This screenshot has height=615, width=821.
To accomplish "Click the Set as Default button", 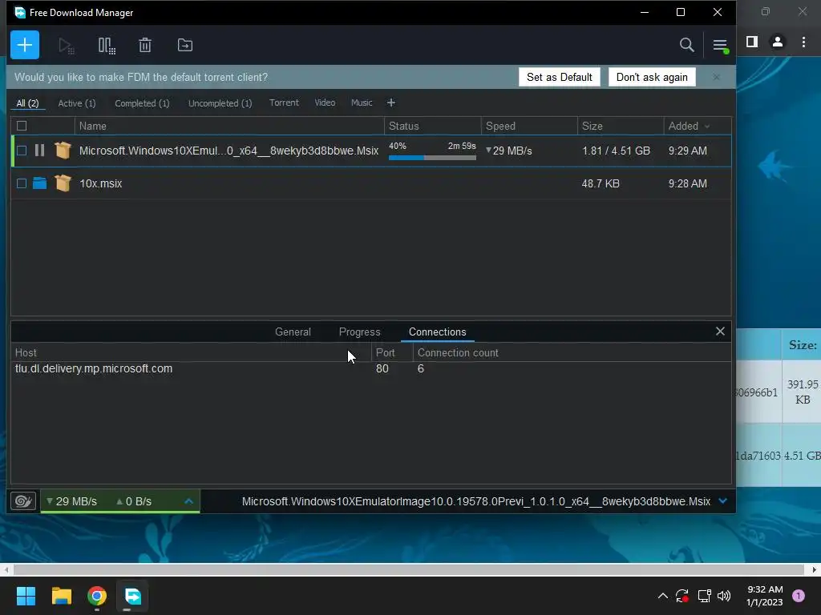I will [559, 77].
